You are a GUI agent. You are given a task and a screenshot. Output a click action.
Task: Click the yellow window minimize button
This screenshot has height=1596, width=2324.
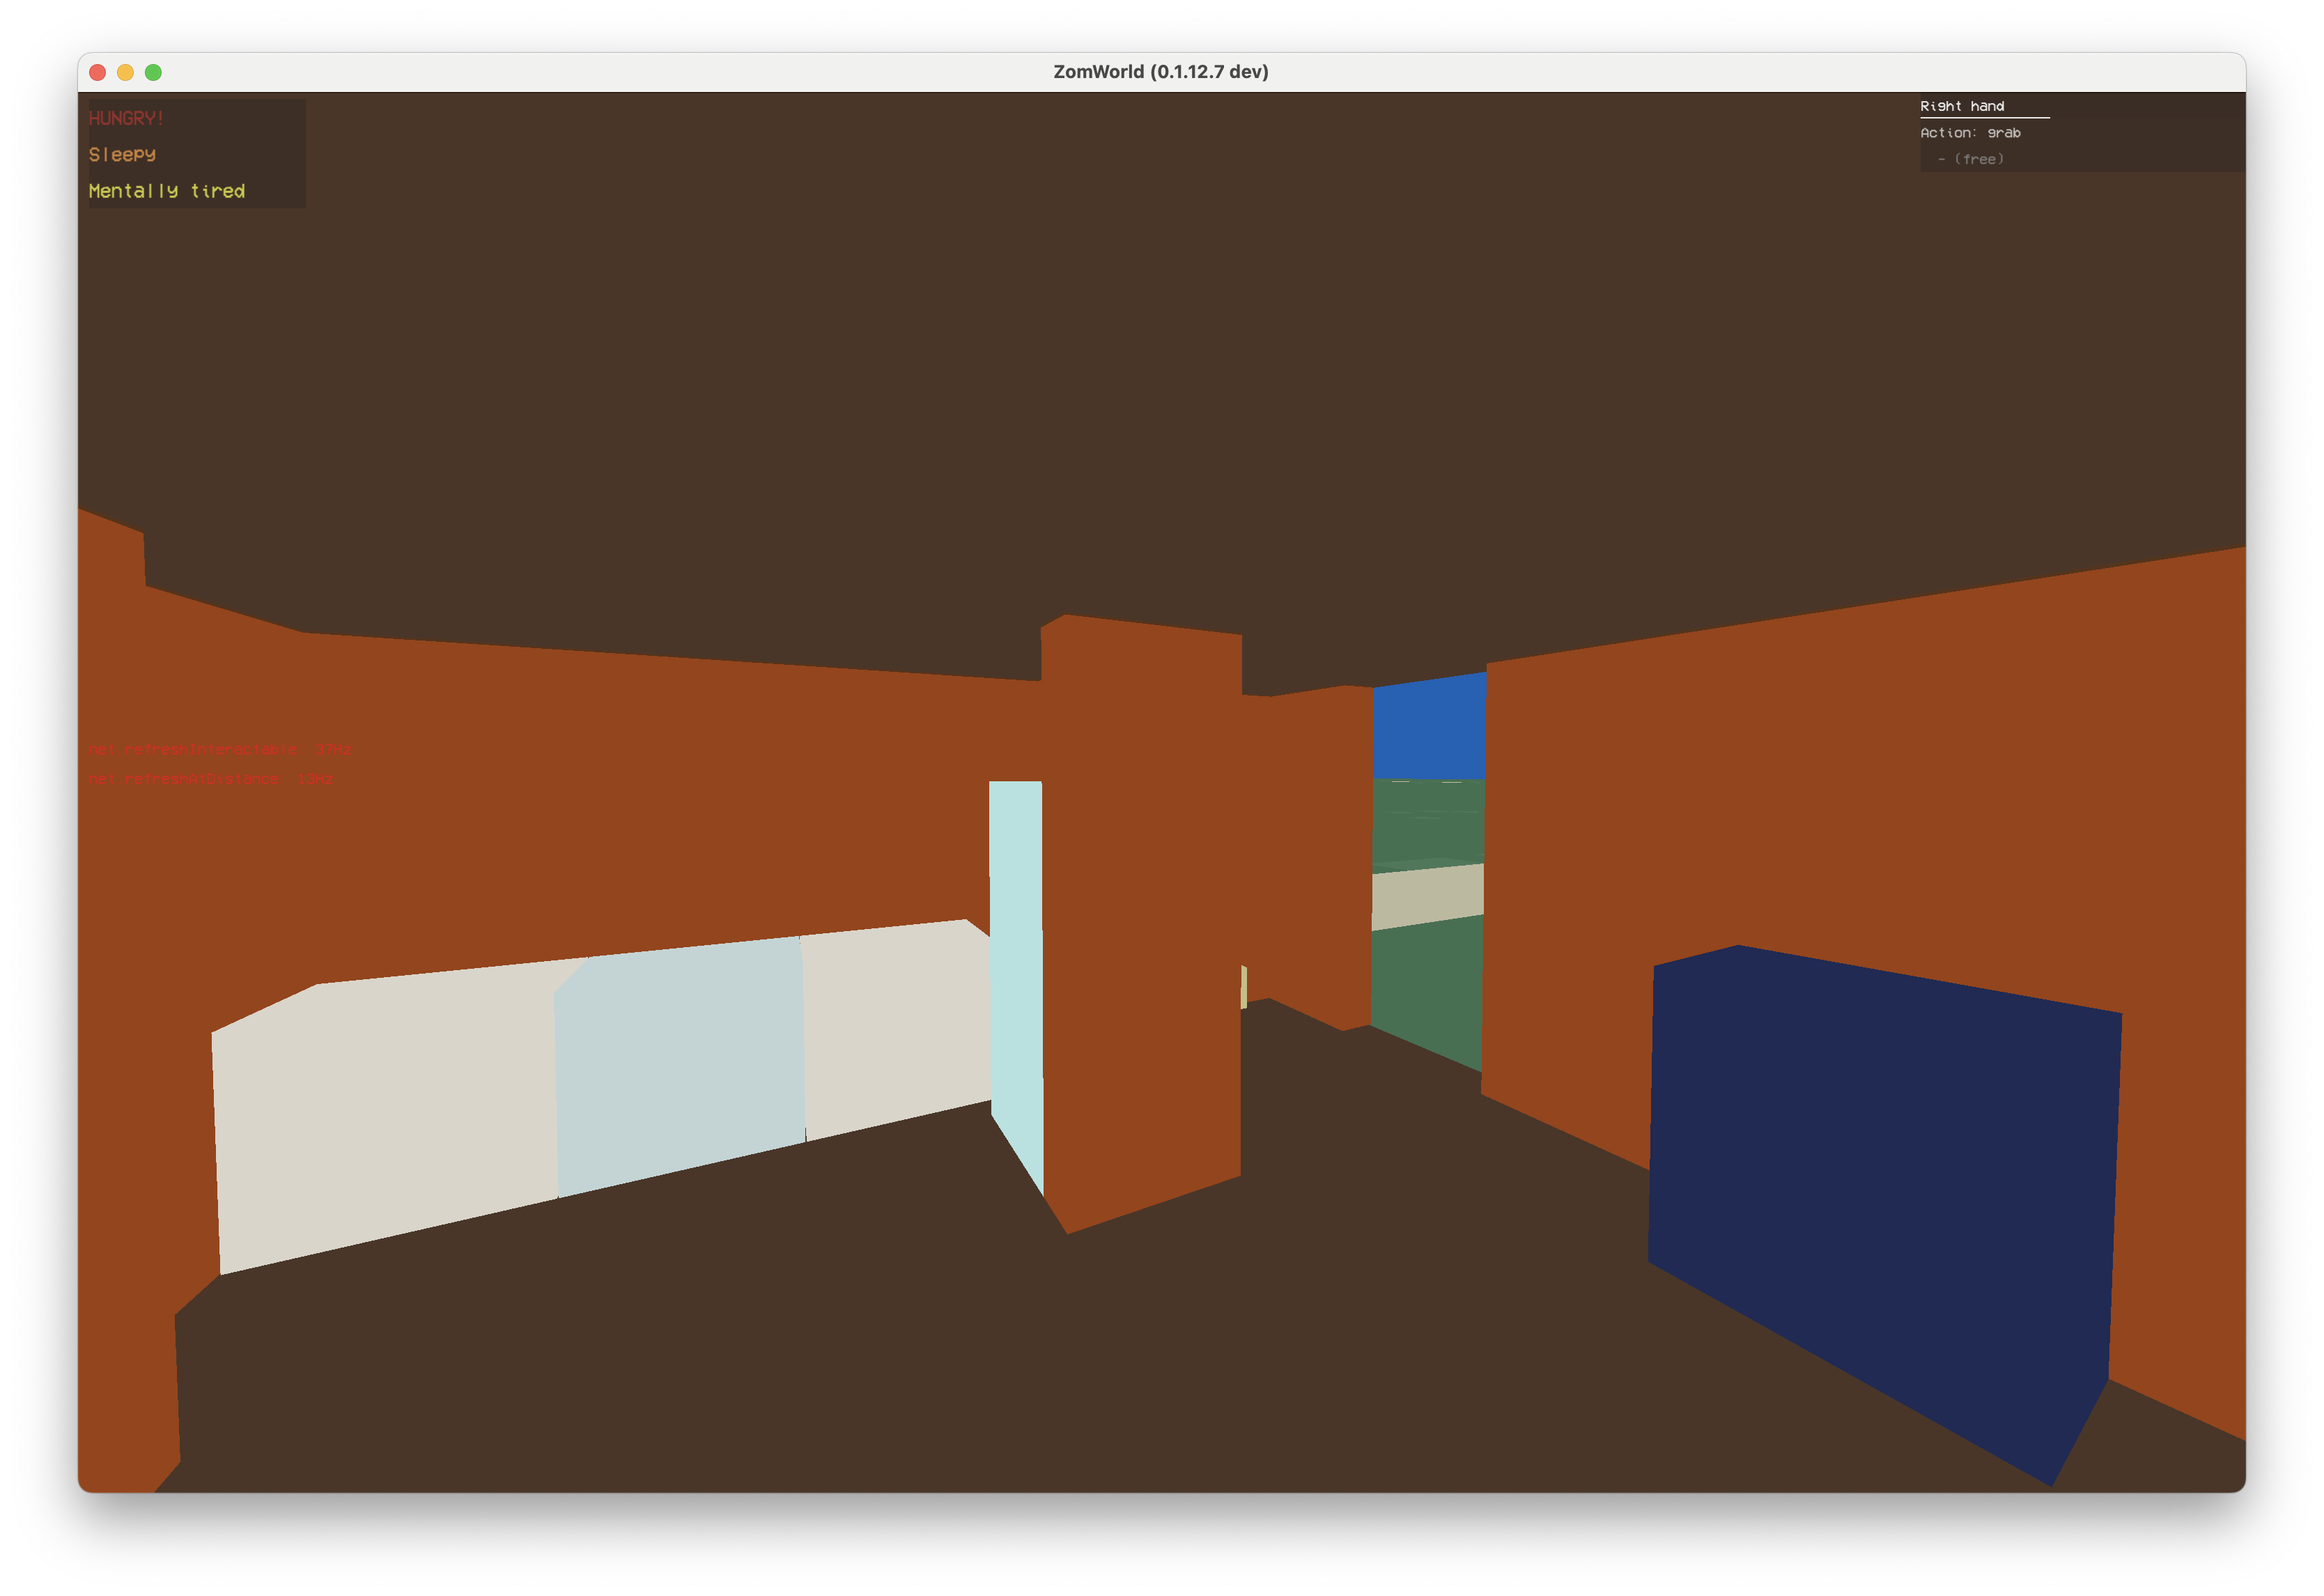tap(125, 72)
